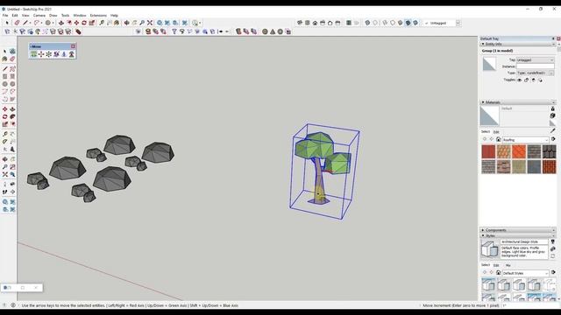Pick the Paint Bucket tool in top toolbar
Viewport: 561px width, 315px height.
(x=117, y=23)
